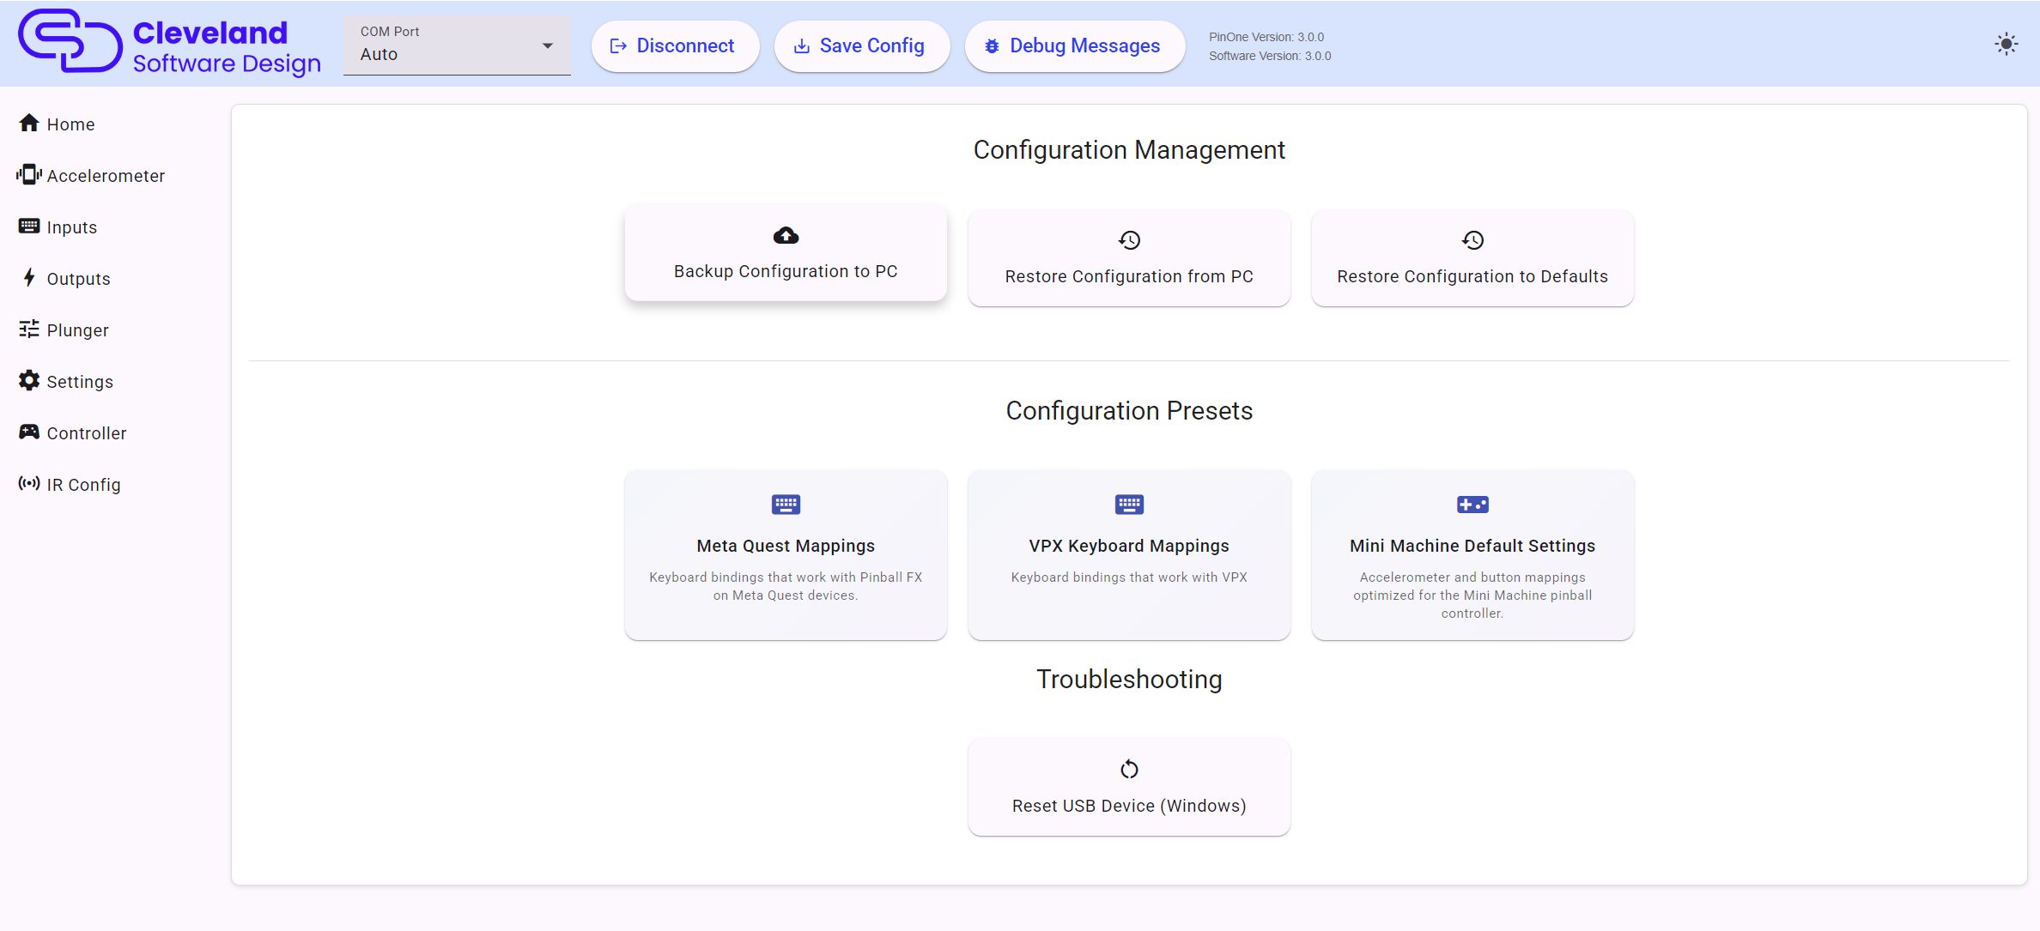Click the Meta Quest keyboard icon
Screen dimensions: 2040x931
click(x=786, y=505)
